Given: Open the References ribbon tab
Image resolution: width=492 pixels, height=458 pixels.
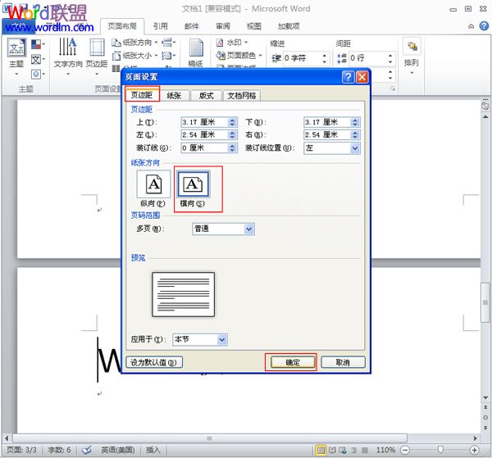Looking at the screenshot, I should pyautogui.click(x=161, y=26).
